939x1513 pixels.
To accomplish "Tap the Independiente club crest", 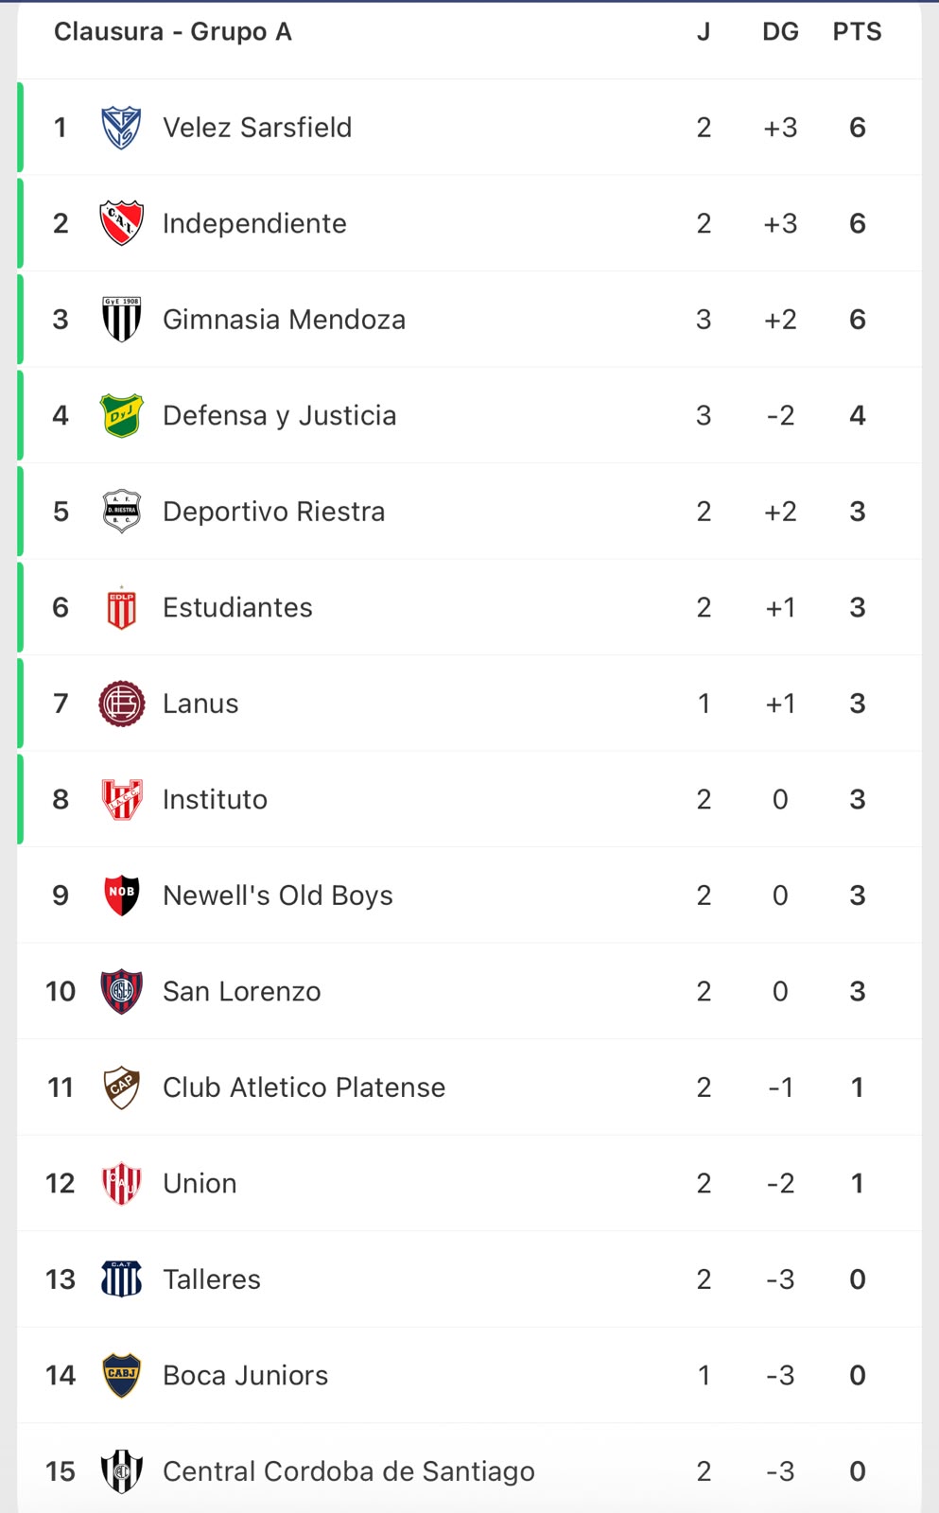I will 121,223.
